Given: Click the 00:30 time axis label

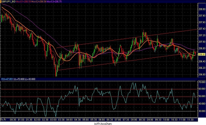Looking at the screenshot, I should 13,120.
